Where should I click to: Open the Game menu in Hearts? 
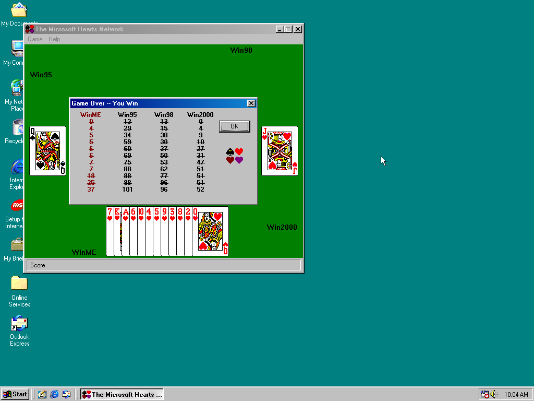coord(35,39)
